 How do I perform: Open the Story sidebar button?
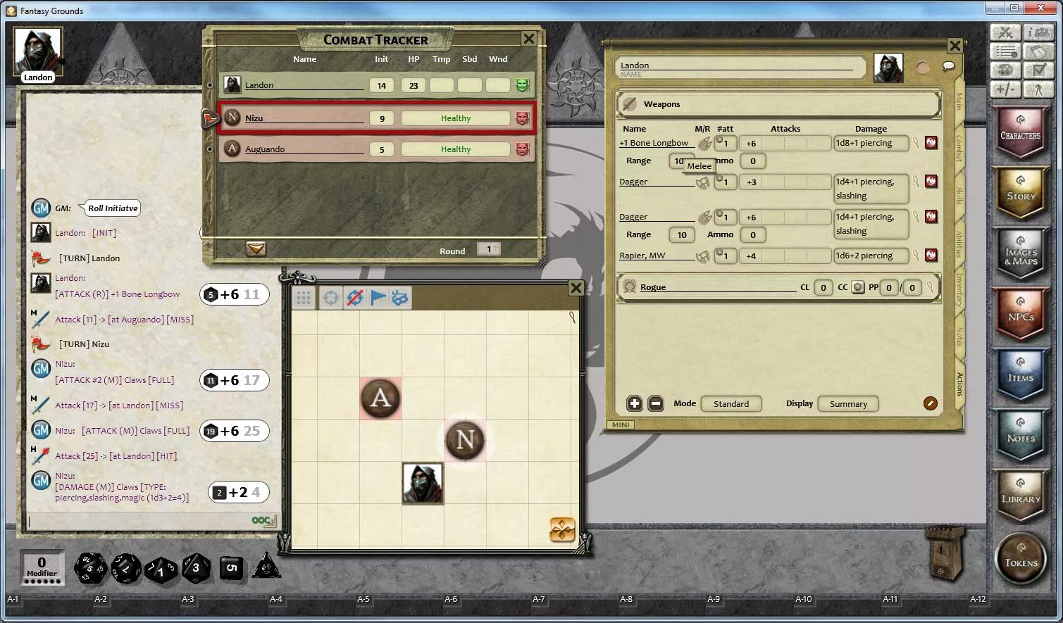point(1021,193)
